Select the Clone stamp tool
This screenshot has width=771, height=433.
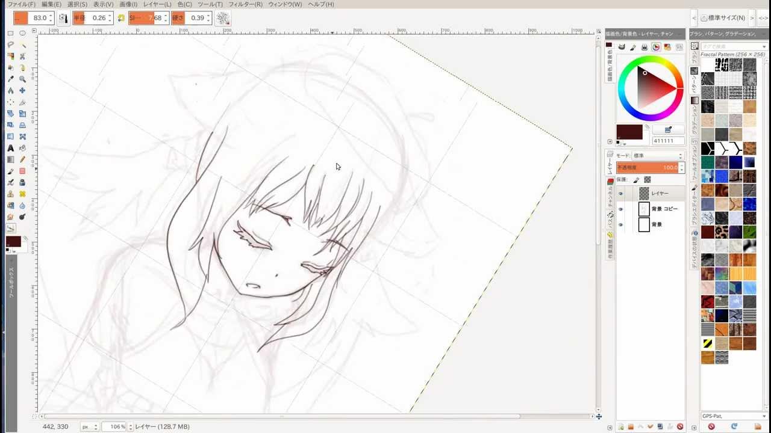coord(11,194)
